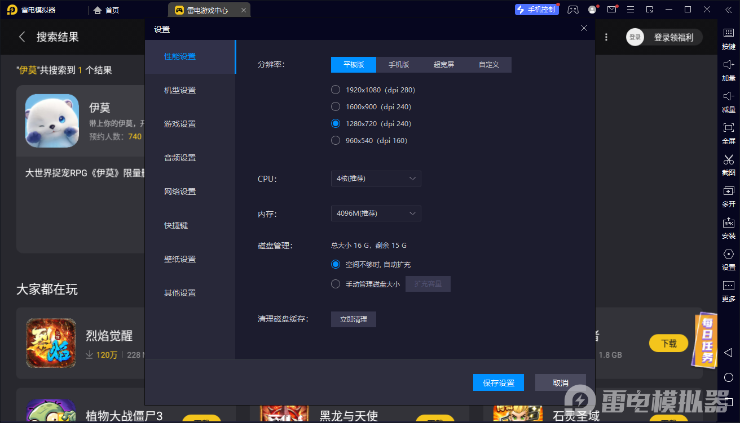Click 安装 APK install icon
Viewport: 740px width, 423px height.
pos(729,228)
